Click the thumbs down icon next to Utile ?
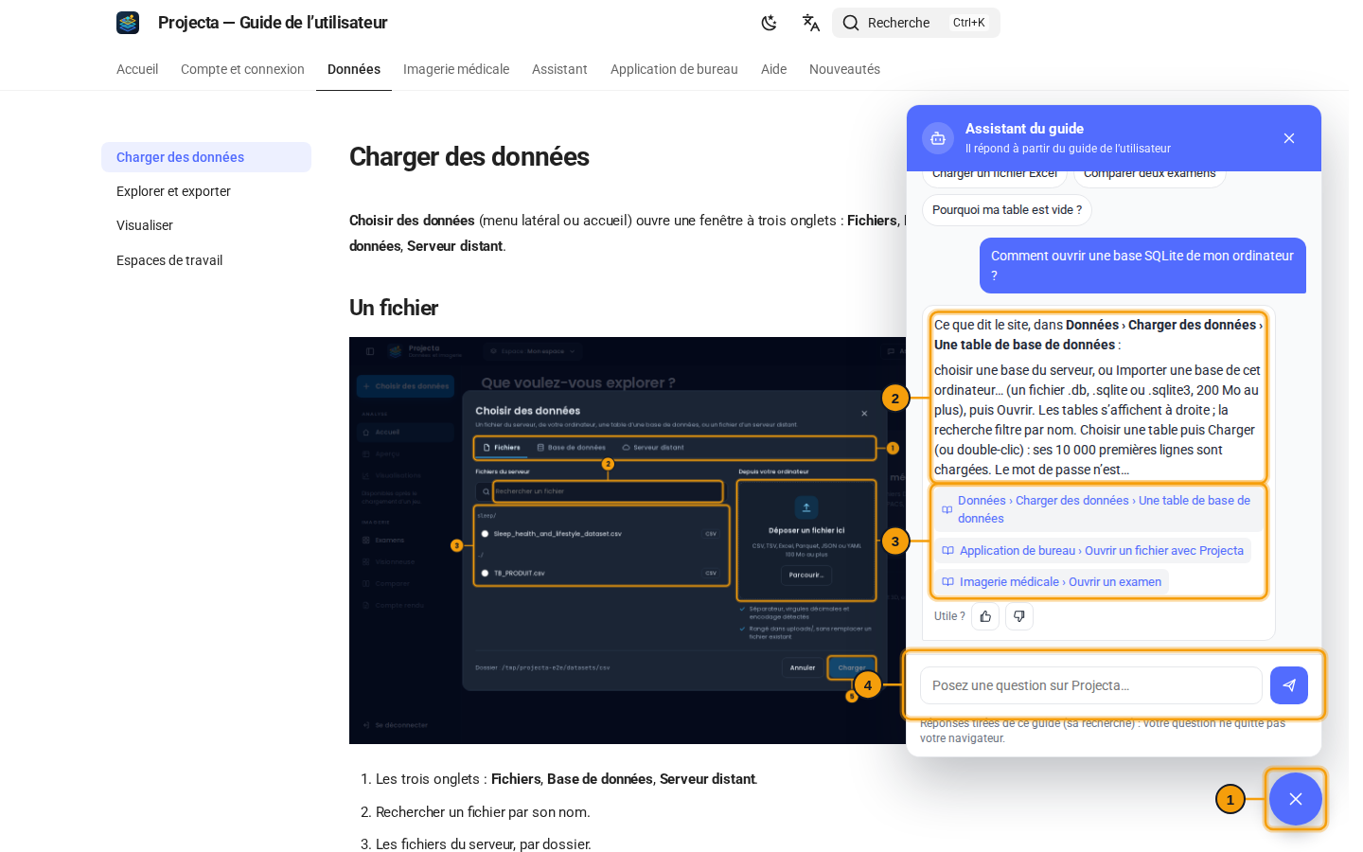The height and width of the screenshot is (852, 1363). click(x=1019, y=616)
